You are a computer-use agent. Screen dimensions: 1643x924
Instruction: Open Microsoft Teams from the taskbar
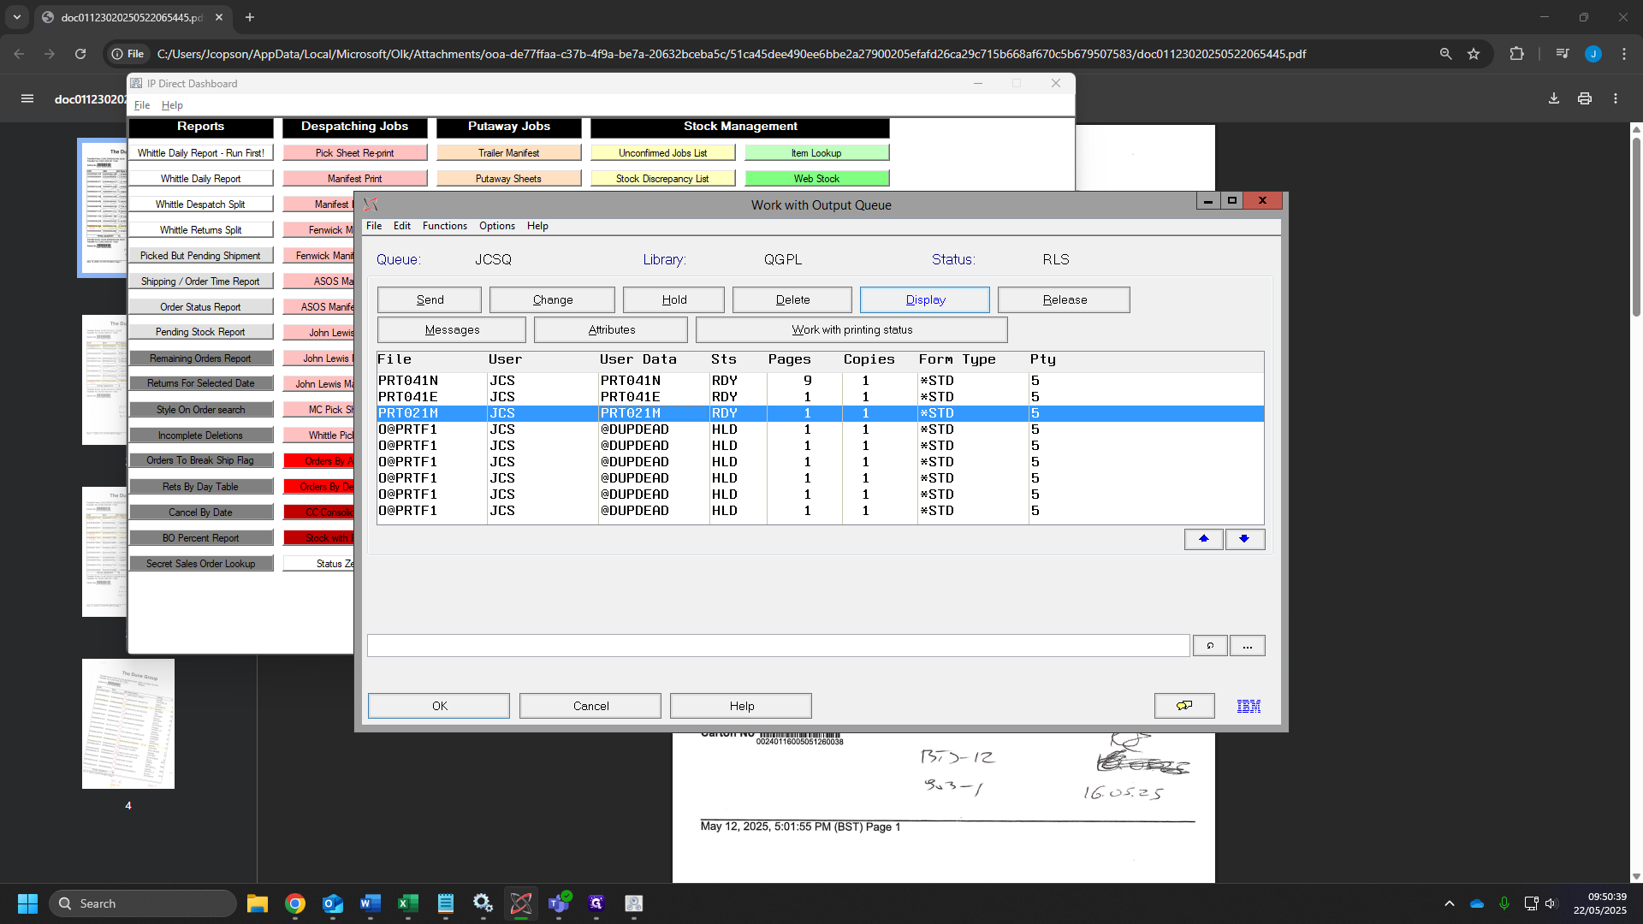tap(559, 903)
